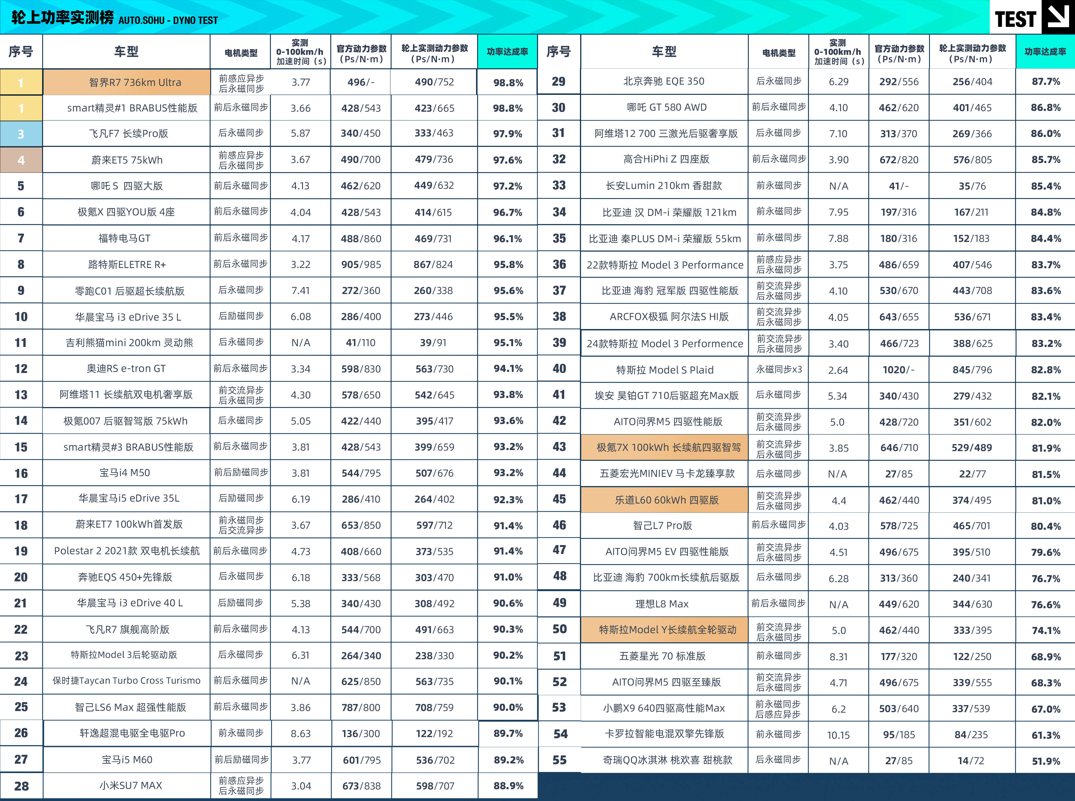Select the right 功率达成率 header cell
Viewport: 1075px width, 801px height.
pos(1045,51)
